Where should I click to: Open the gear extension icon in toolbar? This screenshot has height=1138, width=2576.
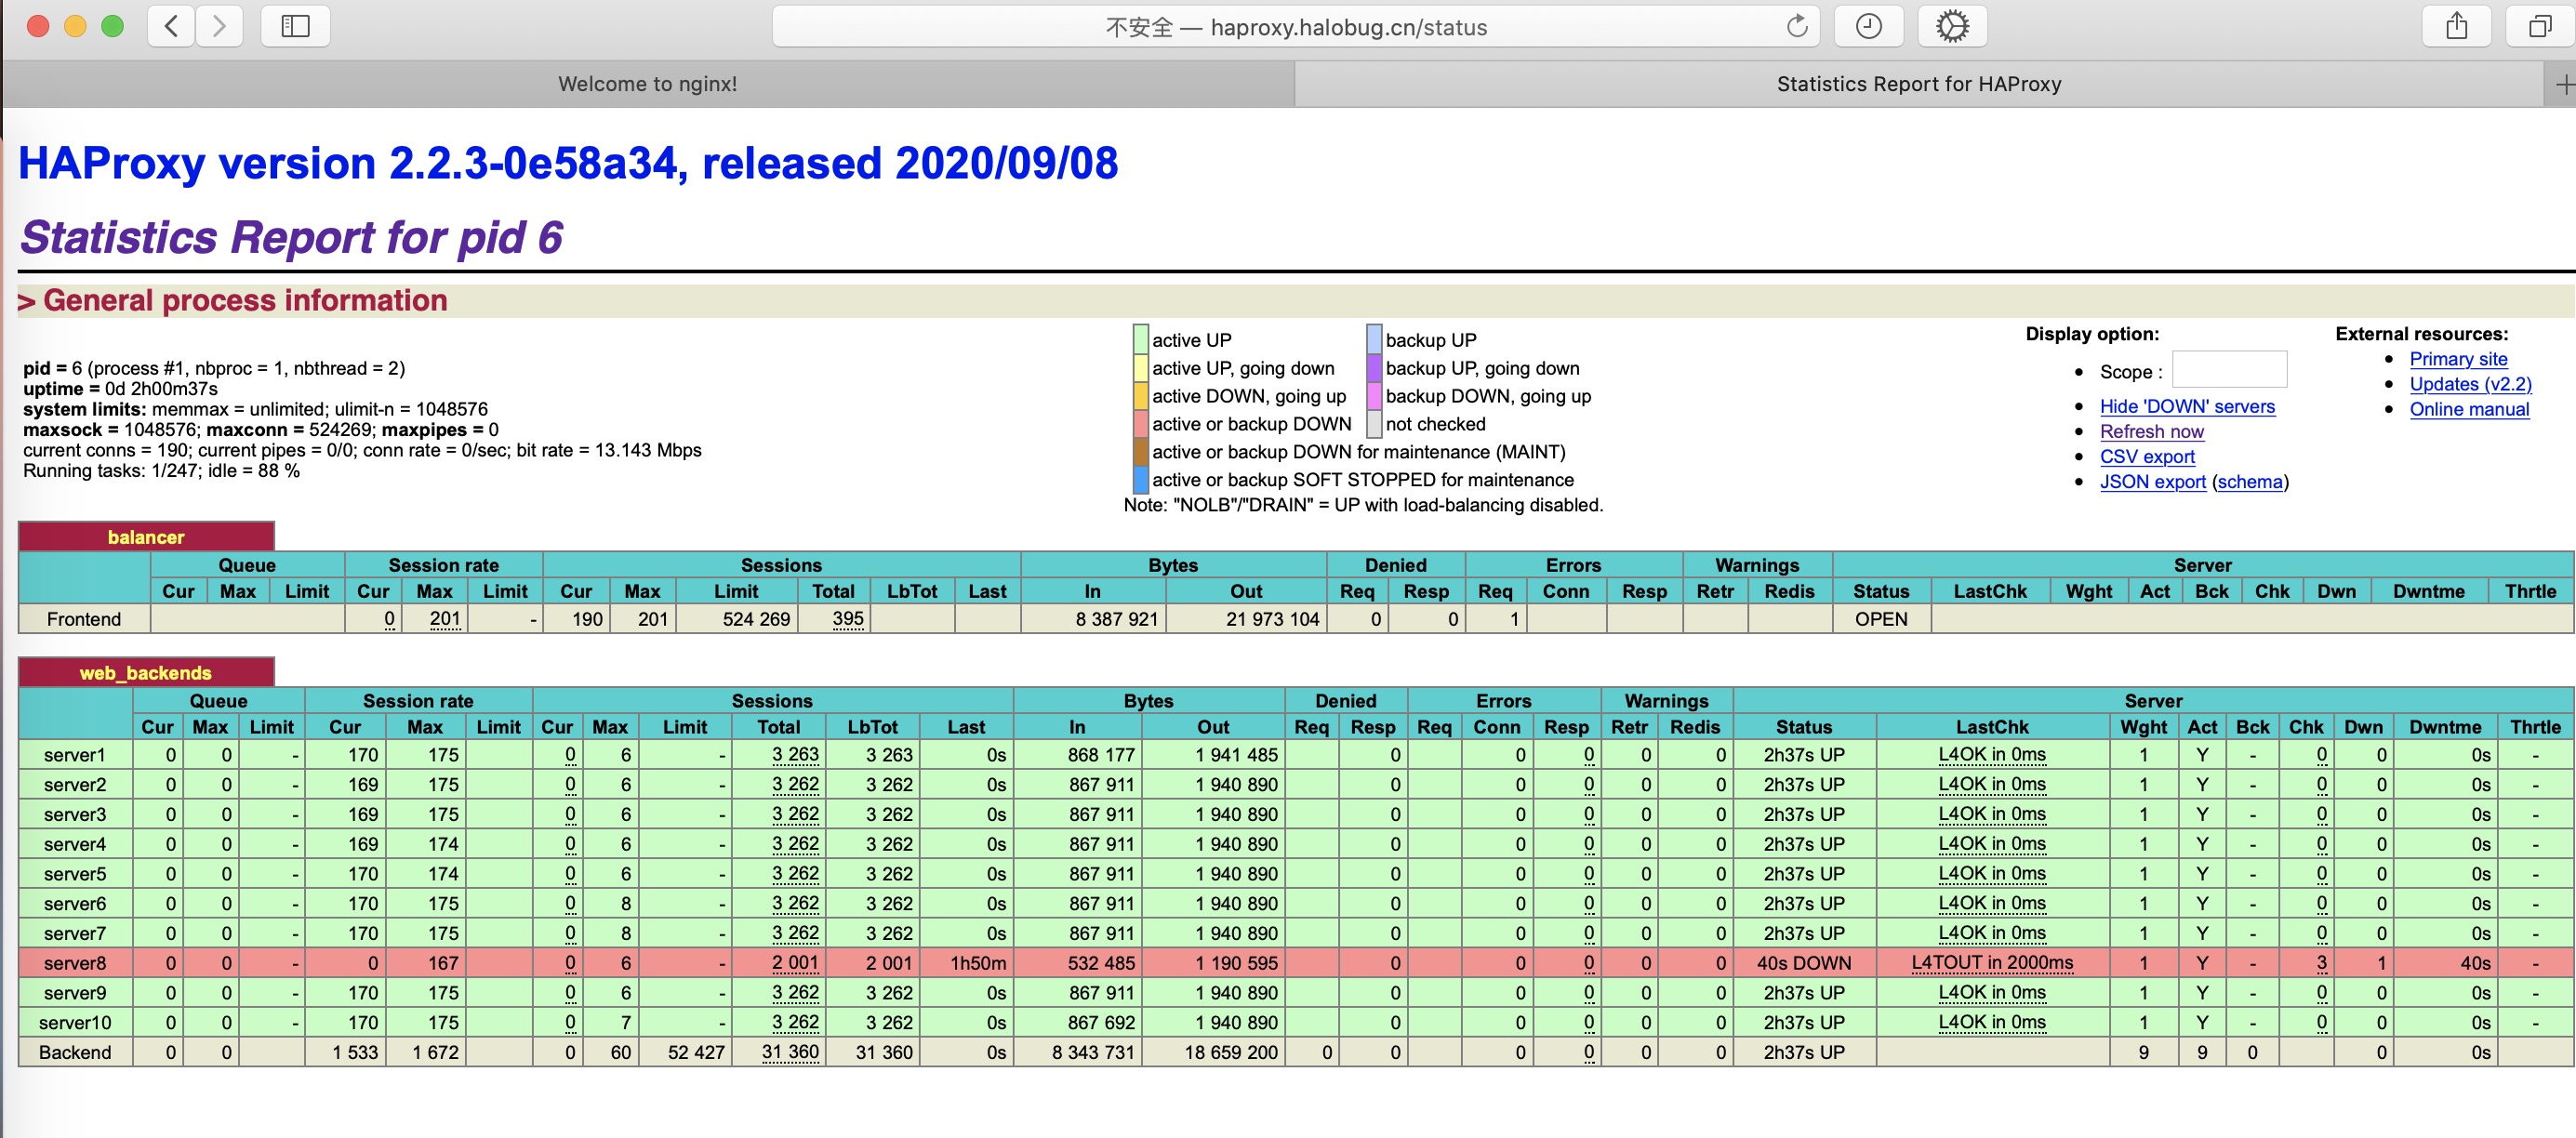click(x=1952, y=26)
